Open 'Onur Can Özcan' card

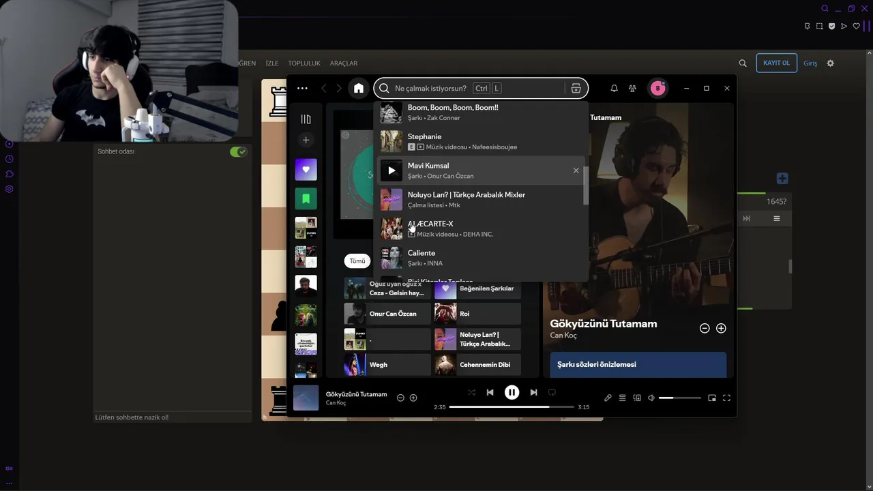click(387, 314)
